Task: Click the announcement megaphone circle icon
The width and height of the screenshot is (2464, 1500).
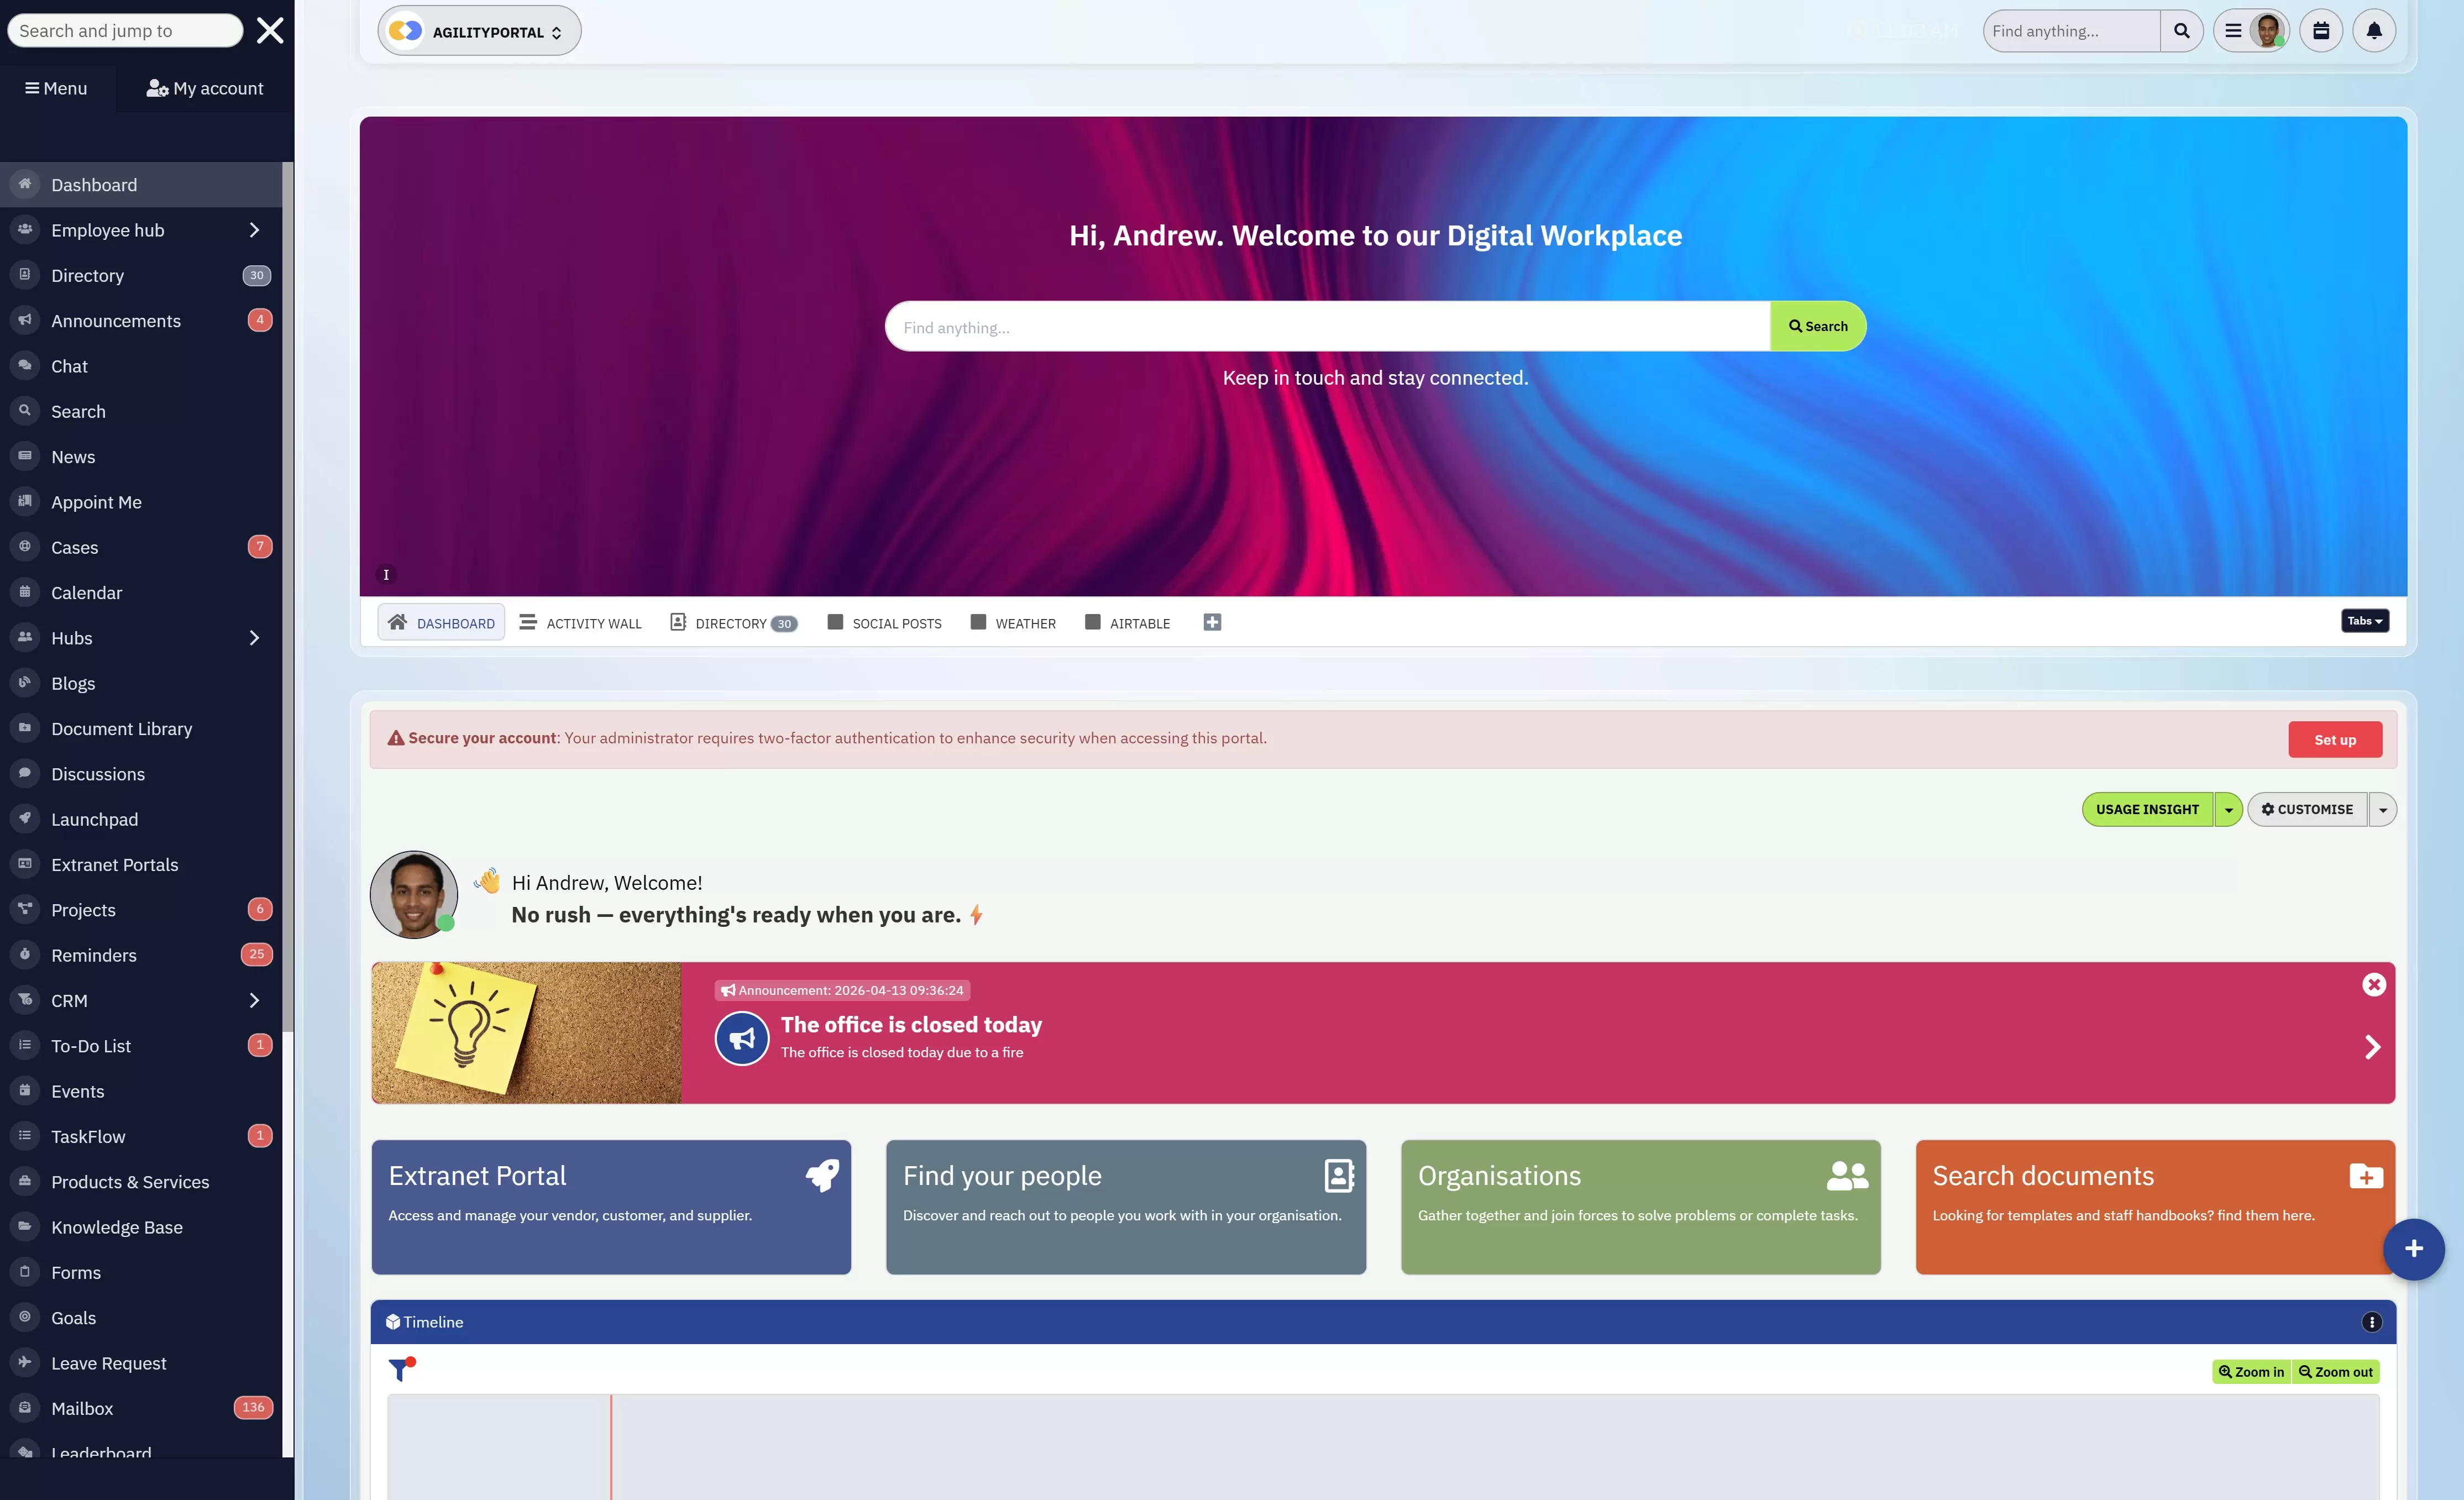Action: click(x=741, y=1038)
